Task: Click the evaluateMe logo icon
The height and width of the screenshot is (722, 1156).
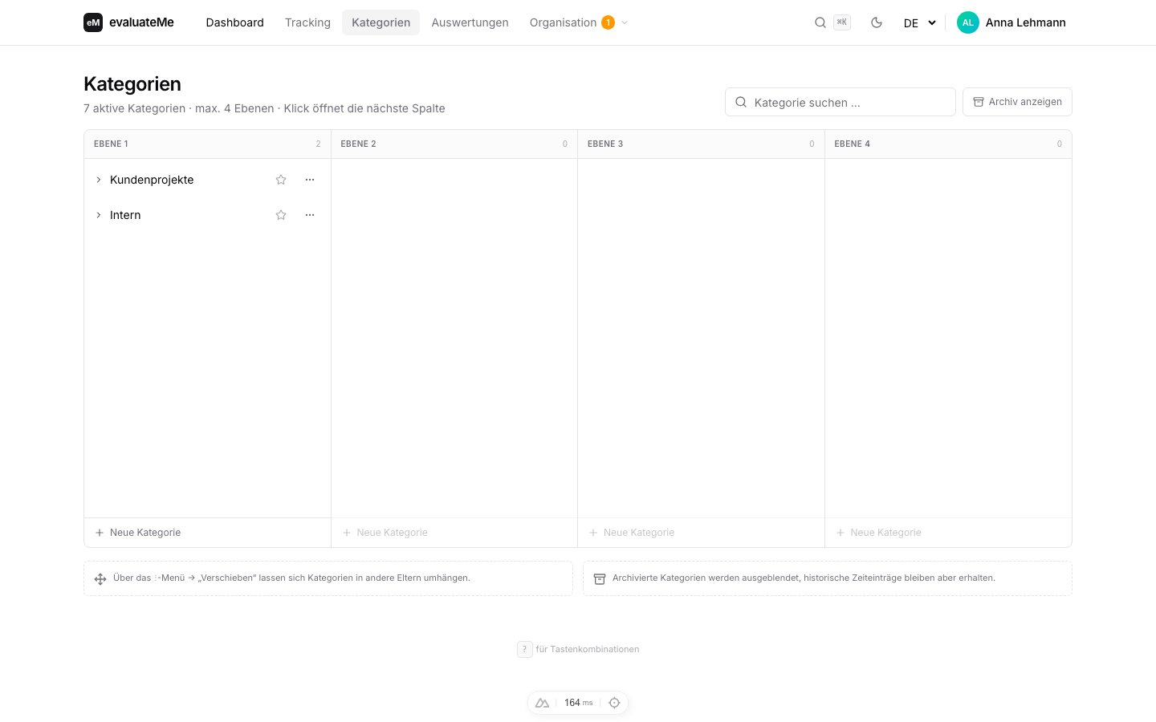Action: coord(93,22)
